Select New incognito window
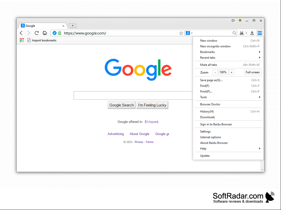The width and height of the screenshot is (281, 210). point(228,46)
